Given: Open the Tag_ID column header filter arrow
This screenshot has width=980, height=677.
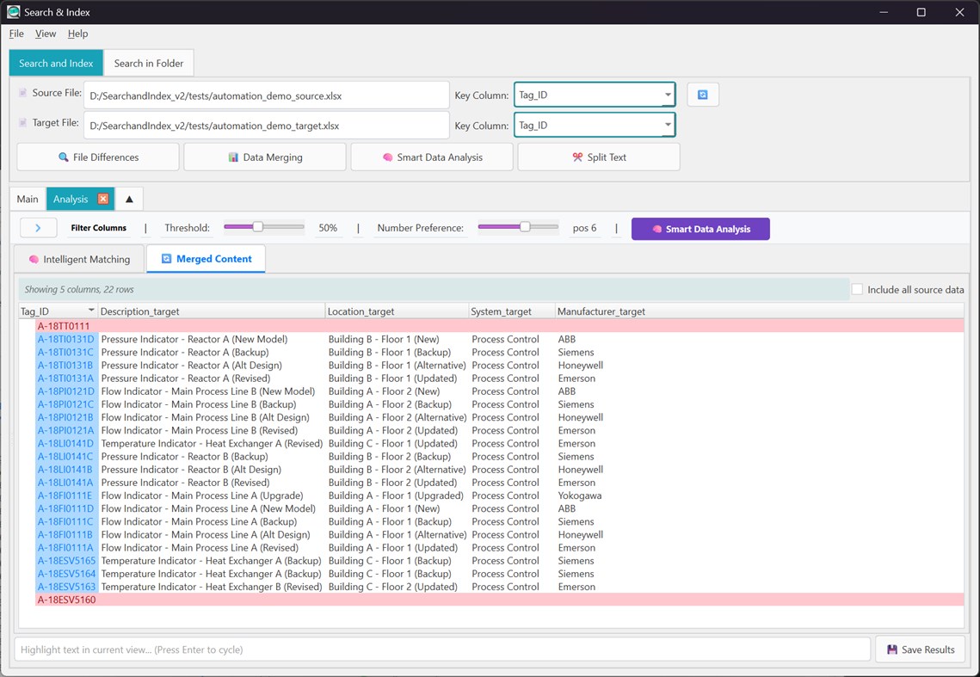Looking at the screenshot, I should pyautogui.click(x=92, y=311).
